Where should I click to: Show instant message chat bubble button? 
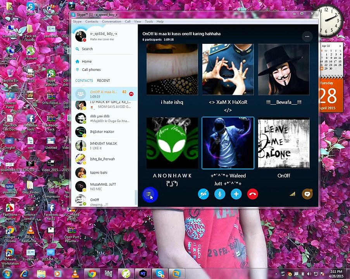coord(307,194)
